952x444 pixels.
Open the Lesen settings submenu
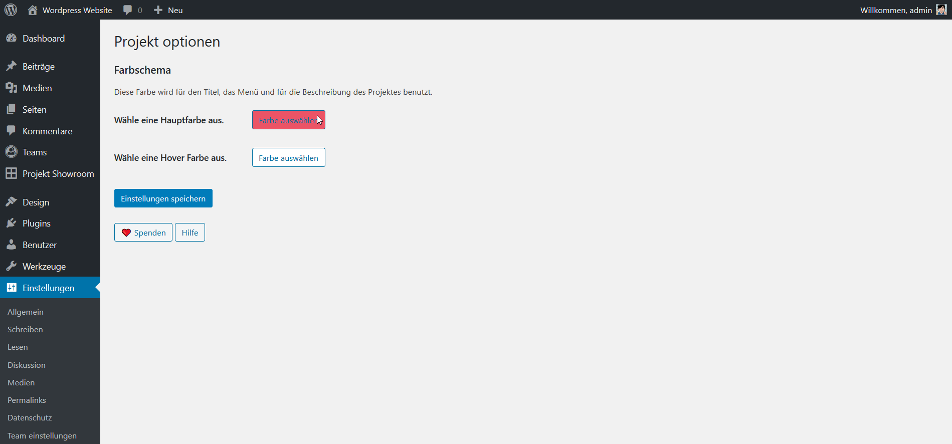click(18, 347)
